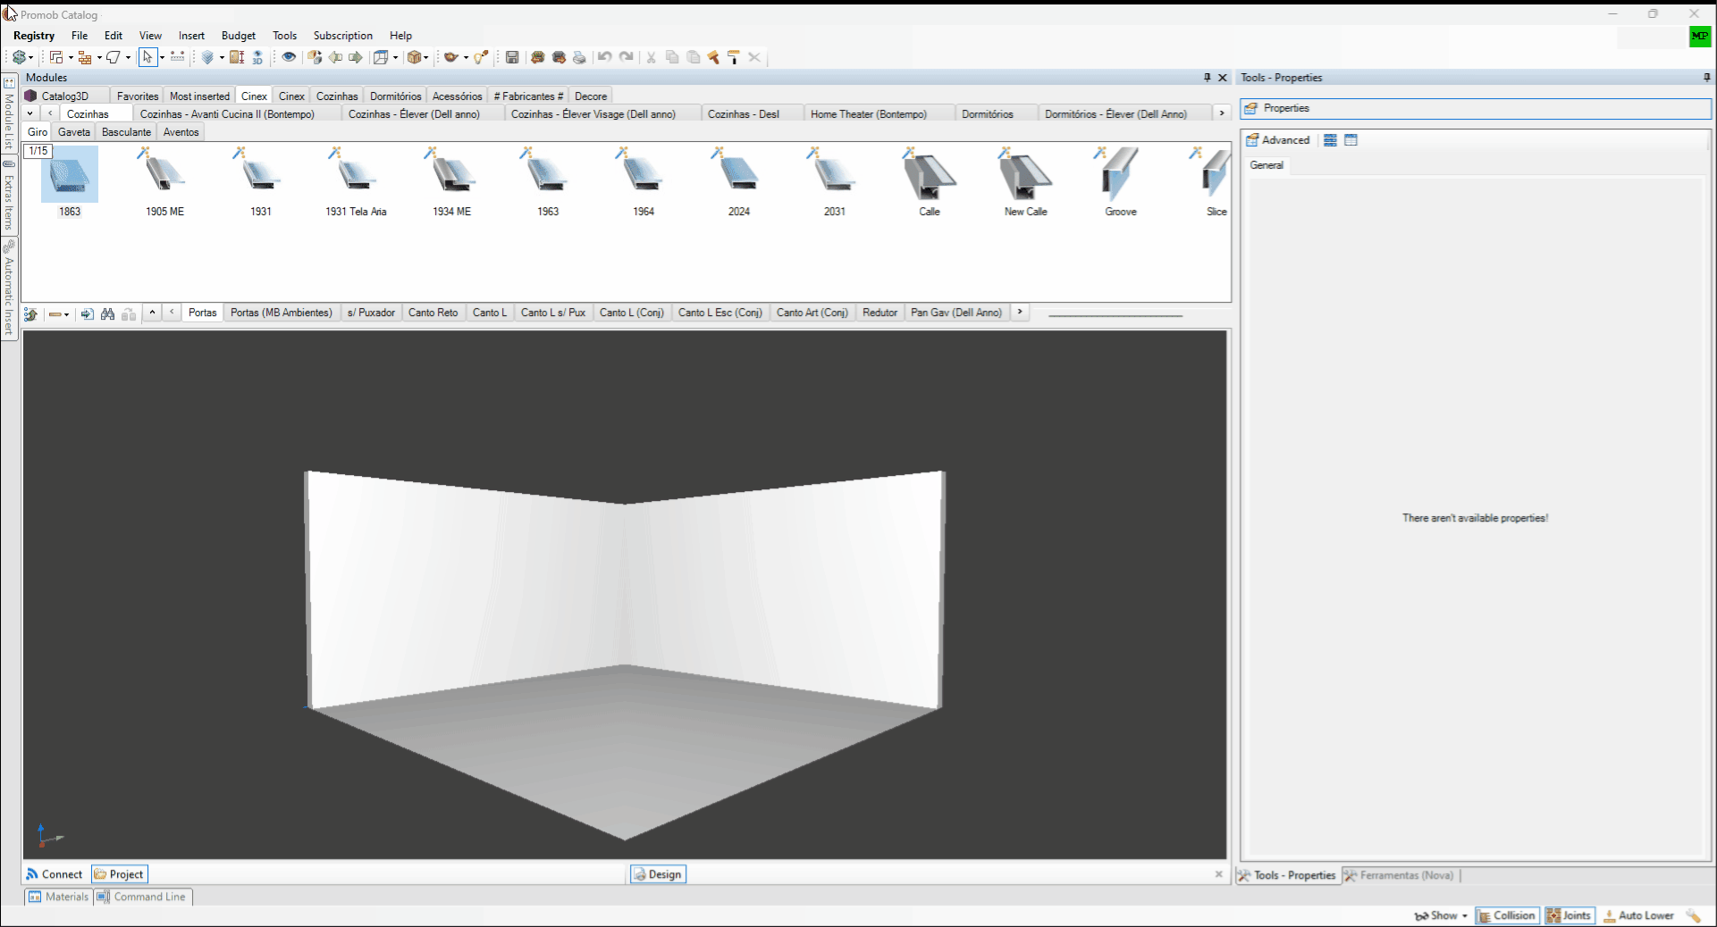The image size is (1717, 927).
Task: Open the Registry menu
Action: (34, 36)
